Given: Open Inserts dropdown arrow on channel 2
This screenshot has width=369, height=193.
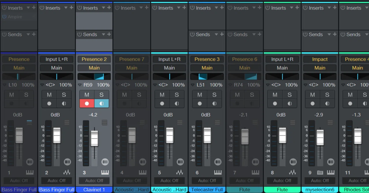Looking at the screenshot, I should (x=66, y=8).
